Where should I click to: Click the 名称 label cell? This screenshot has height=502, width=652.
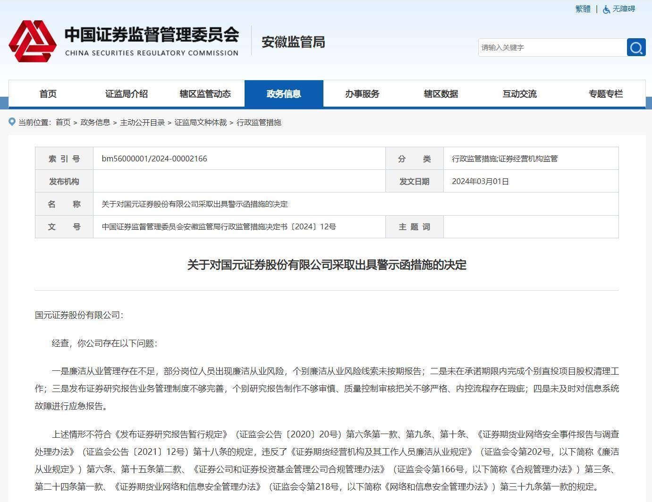tap(64, 204)
